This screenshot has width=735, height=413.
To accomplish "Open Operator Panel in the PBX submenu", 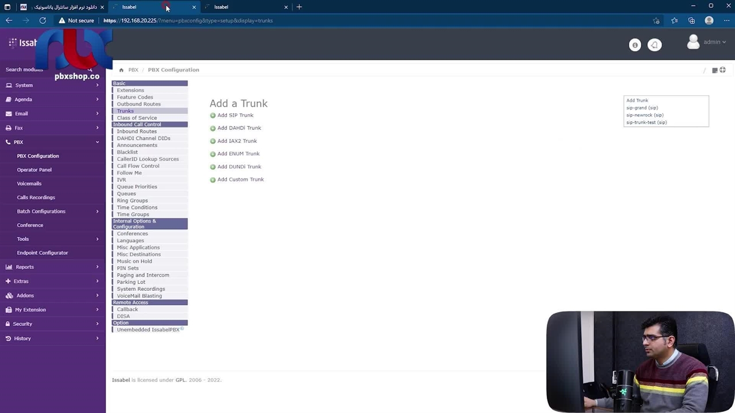I will click(x=34, y=170).
